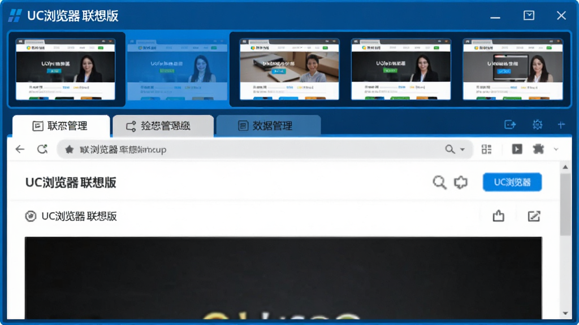
Task: Expand the toolbar overflow chevron
Action: click(556, 149)
